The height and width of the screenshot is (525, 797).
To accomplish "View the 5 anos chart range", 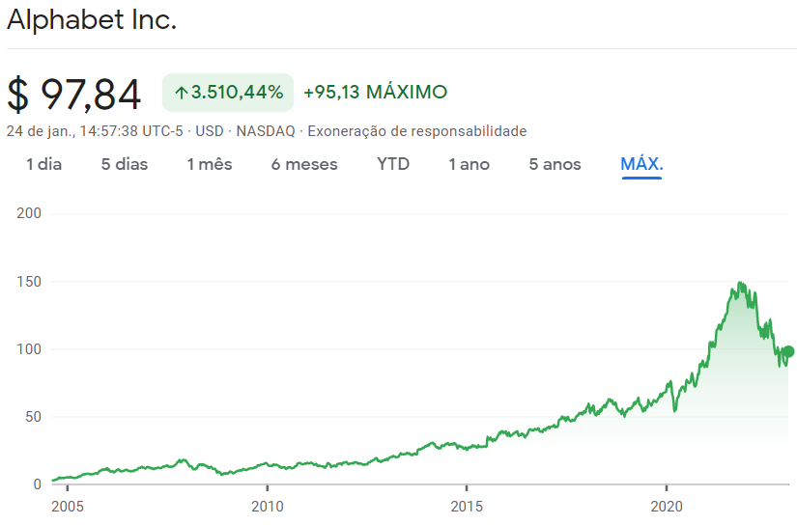I will pos(555,164).
